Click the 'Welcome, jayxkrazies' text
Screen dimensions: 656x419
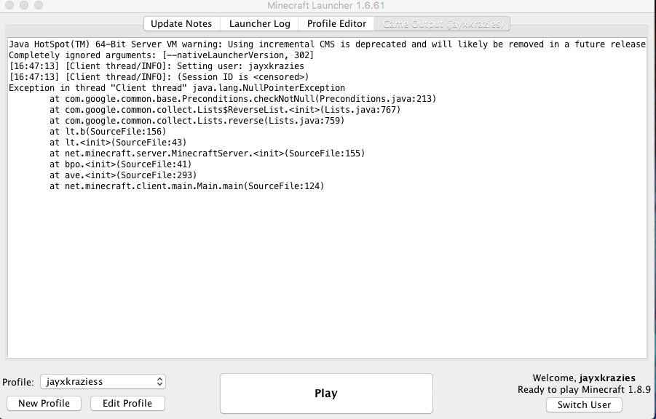coord(584,378)
